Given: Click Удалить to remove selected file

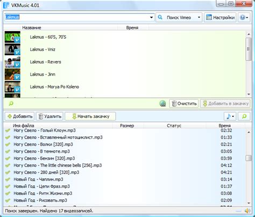Looking at the screenshot, I should coord(49,117).
